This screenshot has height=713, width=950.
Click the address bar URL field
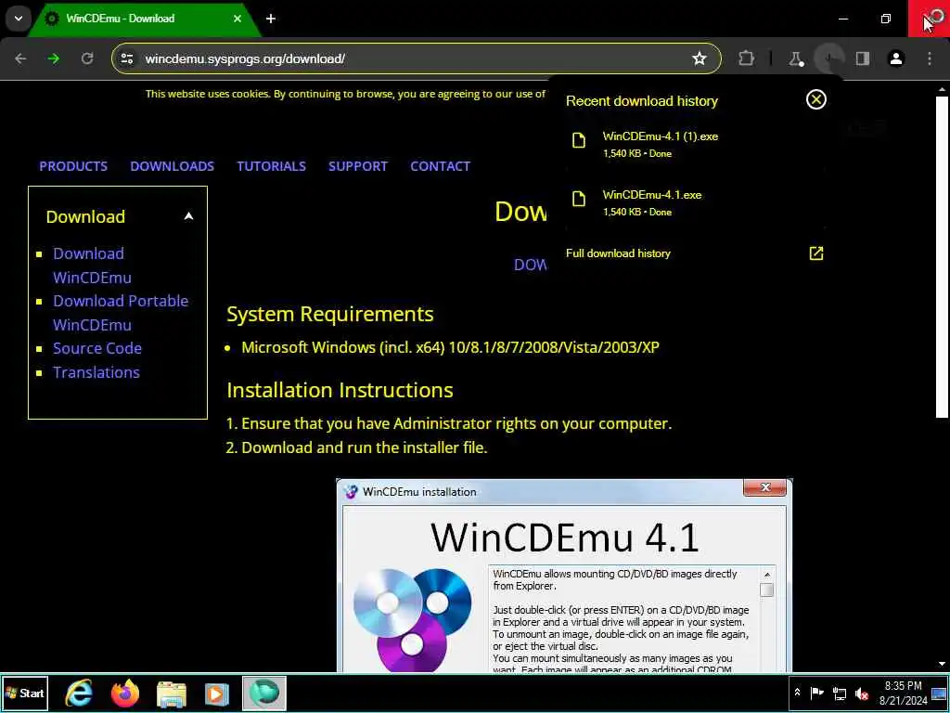(x=415, y=58)
